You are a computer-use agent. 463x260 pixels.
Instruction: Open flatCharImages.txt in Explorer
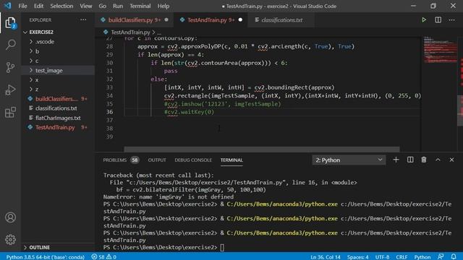[x=58, y=118]
